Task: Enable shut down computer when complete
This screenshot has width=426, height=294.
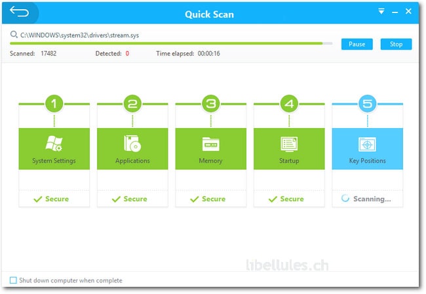Action: [x=13, y=280]
